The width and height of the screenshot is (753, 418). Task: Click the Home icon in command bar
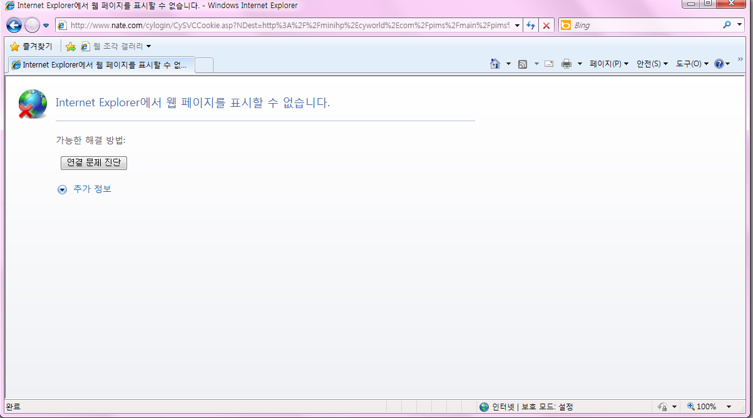click(495, 64)
